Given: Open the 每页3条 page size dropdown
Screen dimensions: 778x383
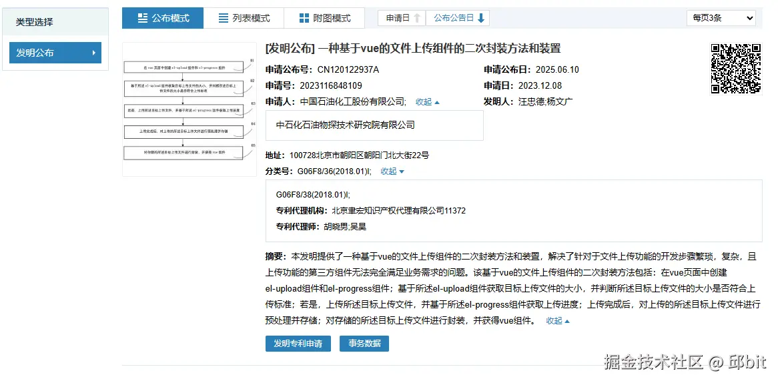Looking at the screenshot, I should [721, 18].
